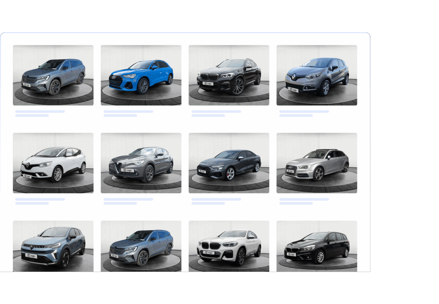Select the black BMW X4 coupe-SUV thumbnail
The height and width of the screenshot is (304, 439).
(229, 75)
